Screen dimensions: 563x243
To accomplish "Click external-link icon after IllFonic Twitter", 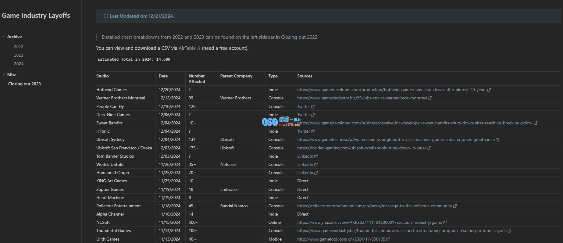I will coord(313,131).
